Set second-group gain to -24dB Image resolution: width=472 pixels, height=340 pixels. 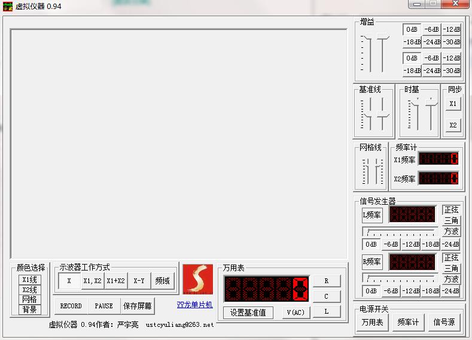(x=432, y=71)
